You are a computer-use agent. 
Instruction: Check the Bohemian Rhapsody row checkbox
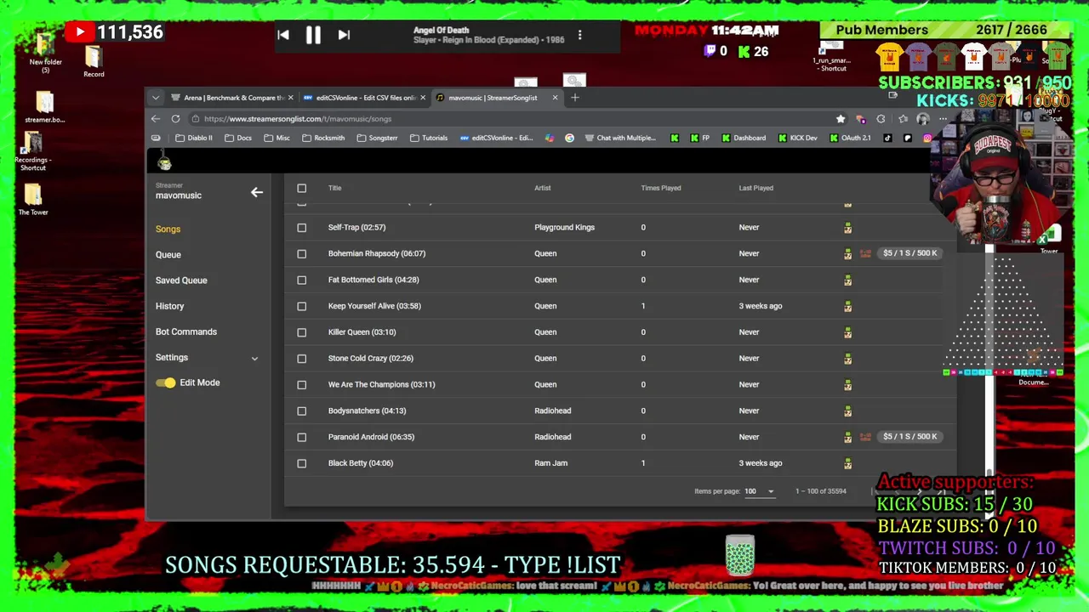tap(301, 253)
